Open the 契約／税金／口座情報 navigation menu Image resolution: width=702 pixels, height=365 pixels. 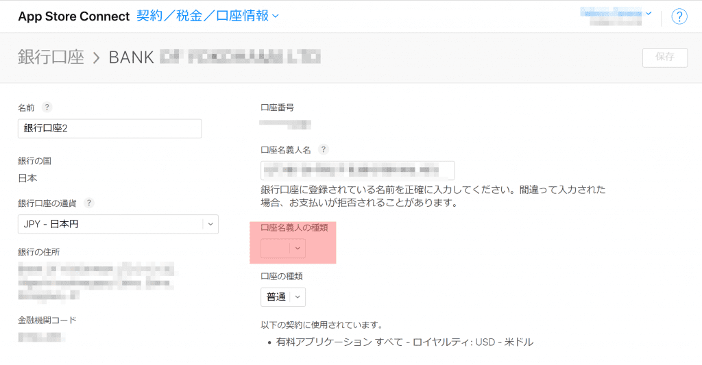click(208, 16)
